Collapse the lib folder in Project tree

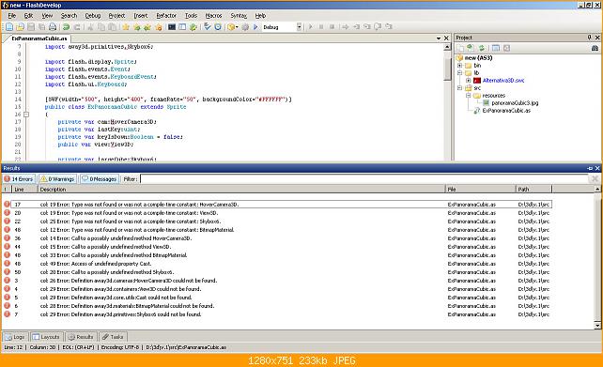tap(459, 72)
